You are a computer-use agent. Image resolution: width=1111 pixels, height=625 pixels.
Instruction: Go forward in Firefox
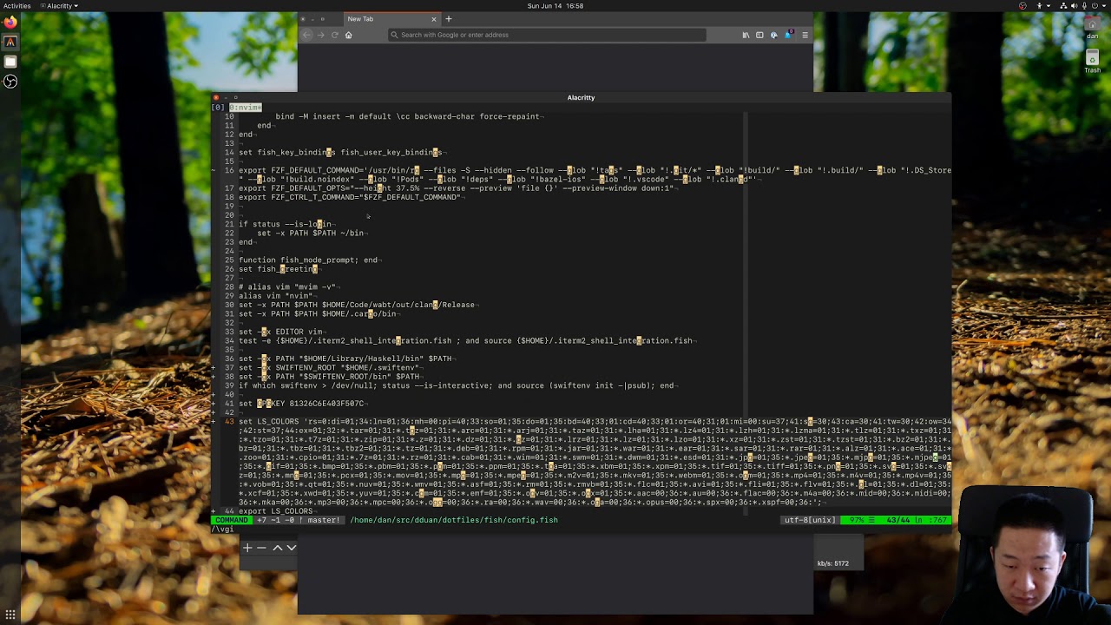pyautogui.click(x=320, y=35)
